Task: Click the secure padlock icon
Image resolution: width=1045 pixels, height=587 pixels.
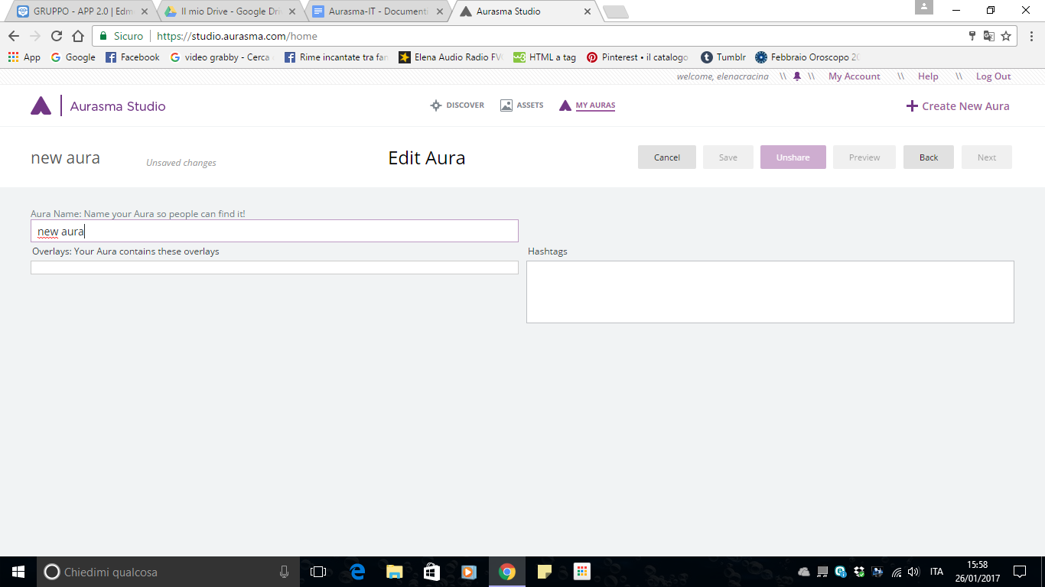Action: 103,36
